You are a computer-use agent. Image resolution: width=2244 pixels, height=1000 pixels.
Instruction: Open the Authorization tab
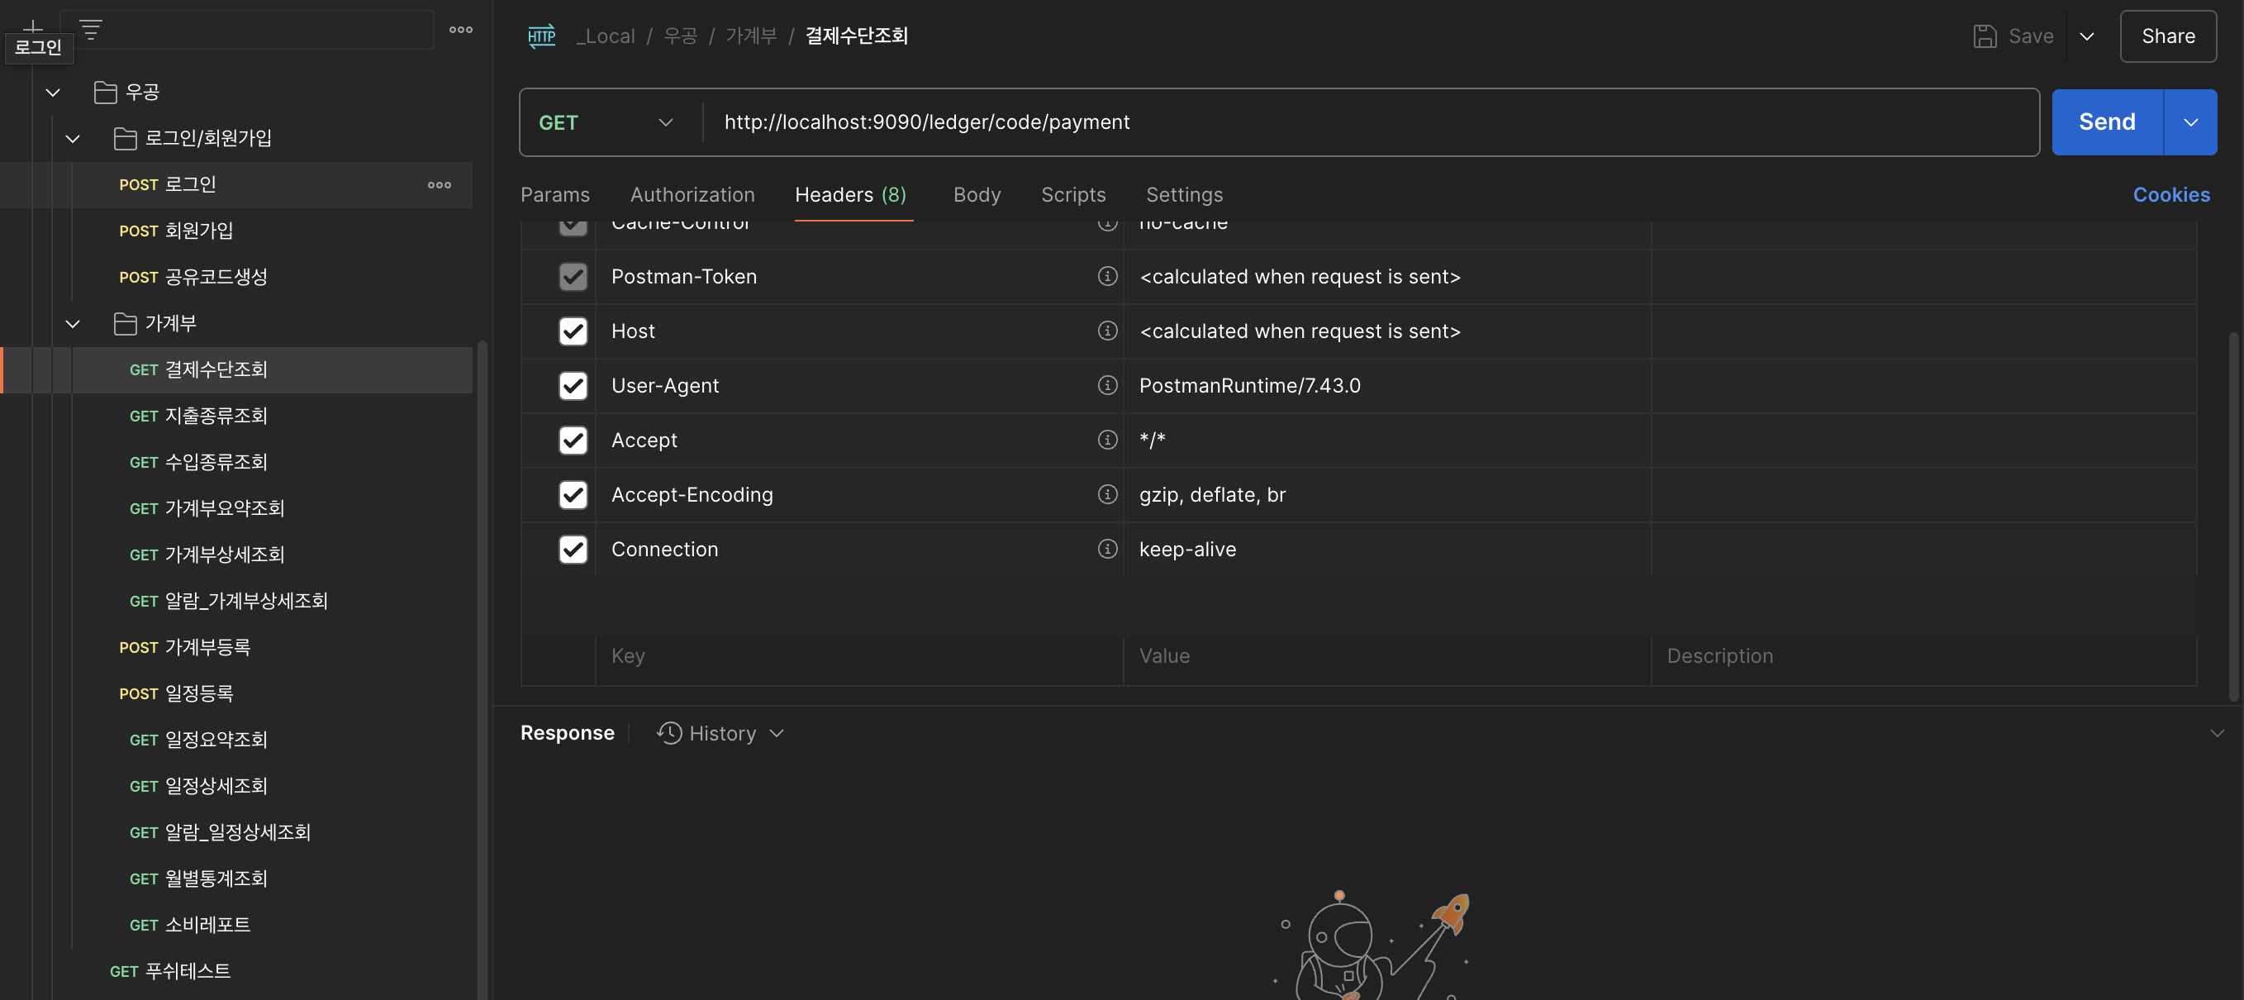click(692, 195)
